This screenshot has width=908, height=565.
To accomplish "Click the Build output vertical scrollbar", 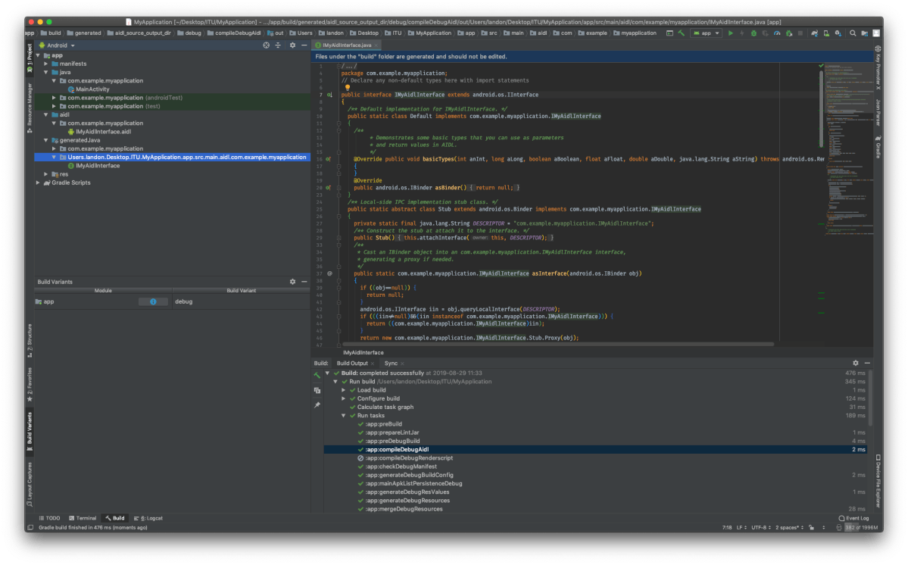I will click(x=870, y=398).
